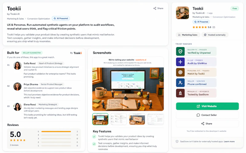Select the second screenshot thumbnail

119,119
